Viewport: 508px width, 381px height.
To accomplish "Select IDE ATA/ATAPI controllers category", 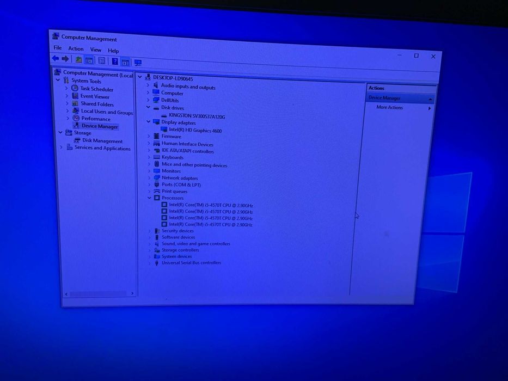I will (x=188, y=151).
